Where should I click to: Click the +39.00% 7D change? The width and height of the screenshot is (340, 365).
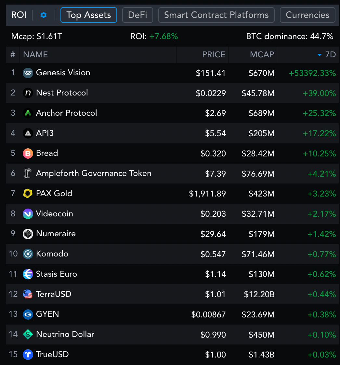(x=319, y=93)
